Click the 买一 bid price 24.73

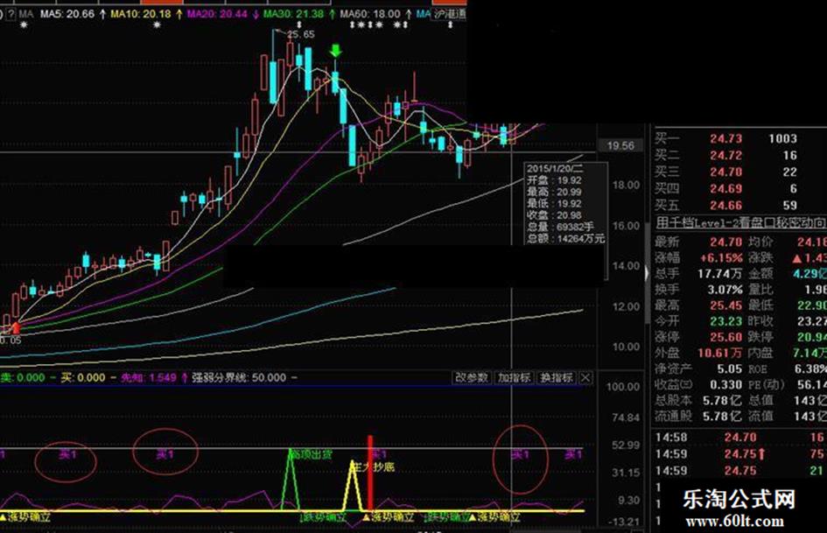point(725,139)
